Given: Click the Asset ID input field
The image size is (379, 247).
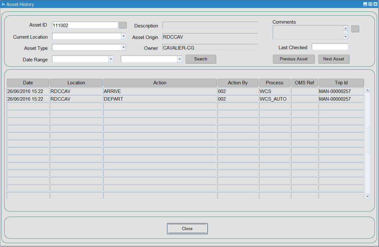Looking at the screenshot, I should pos(85,25).
